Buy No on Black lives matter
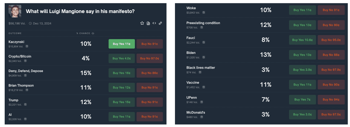The width and height of the screenshot is (350, 127). tap(331, 70)
